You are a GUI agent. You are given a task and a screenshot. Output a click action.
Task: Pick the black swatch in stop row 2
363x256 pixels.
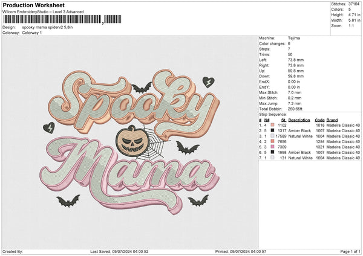(272, 130)
